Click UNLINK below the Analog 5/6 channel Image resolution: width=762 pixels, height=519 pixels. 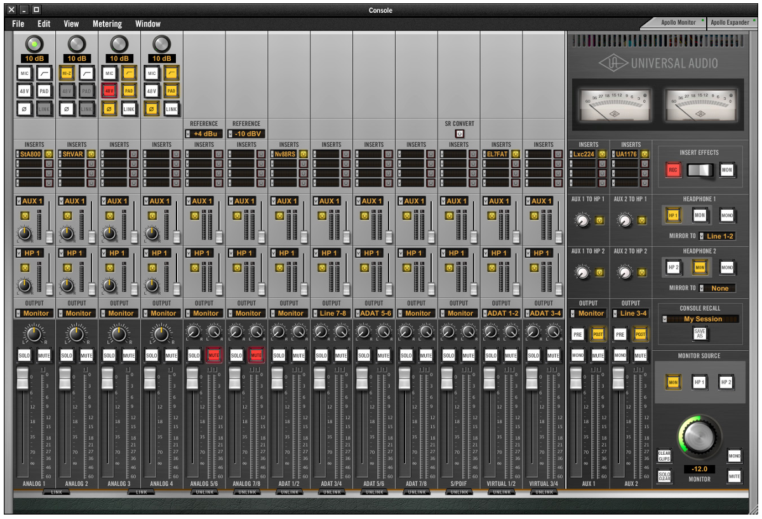point(204,492)
